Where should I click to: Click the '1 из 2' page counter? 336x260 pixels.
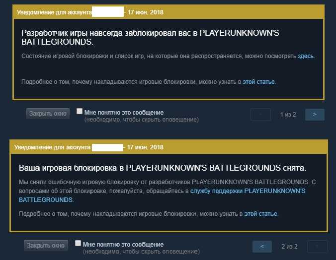288,115
